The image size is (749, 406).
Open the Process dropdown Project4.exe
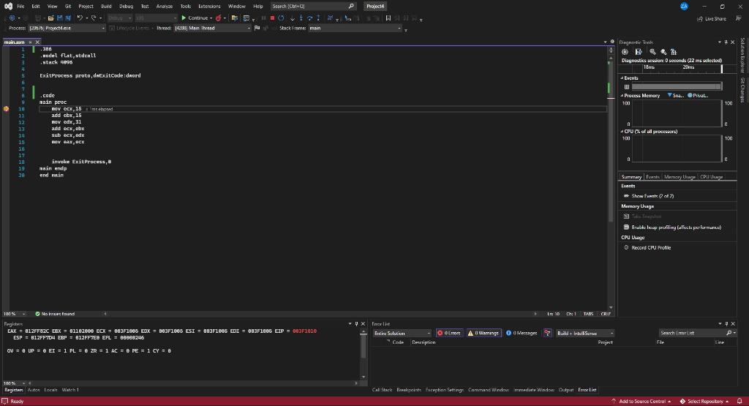tap(67, 29)
